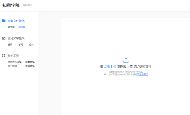Click the audio-video conversion icon in sidebar

click(4, 21)
